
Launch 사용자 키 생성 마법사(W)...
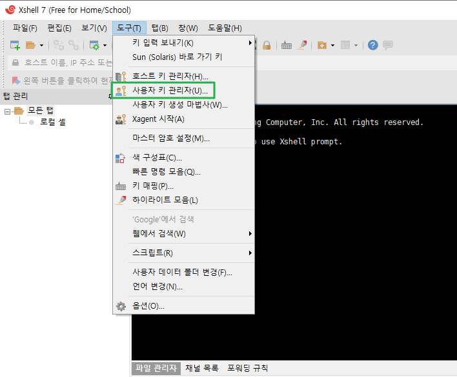(183, 104)
